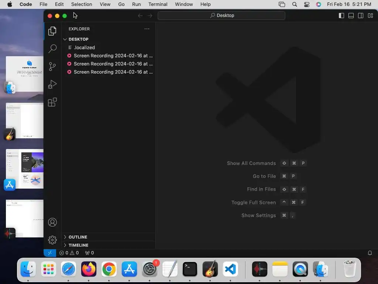Open the Apple menu
Viewport: 378px width, 284px height.
(10, 4)
